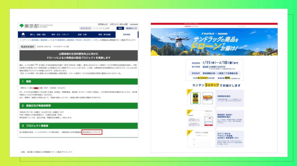
Task: Open the PDF icon for the flight route attachment
Action: tap(36, 88)
